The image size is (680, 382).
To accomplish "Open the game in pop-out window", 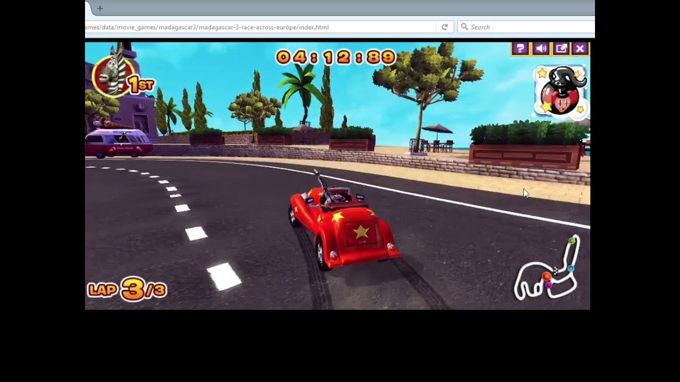I will pos(561,49).
